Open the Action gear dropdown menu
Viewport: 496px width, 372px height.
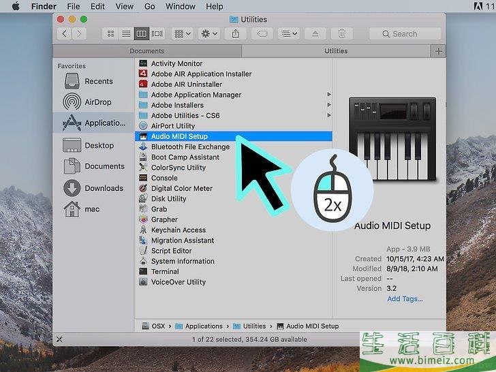coord(208,33)
